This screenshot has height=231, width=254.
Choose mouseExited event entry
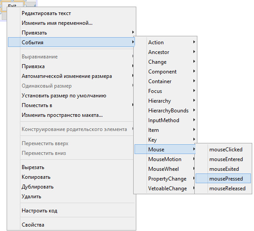(x=223, y=169)
